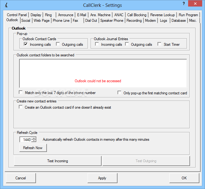Open the Dial Out tab
This screenshot has width=205, height=189.
[x=91, y=21]
